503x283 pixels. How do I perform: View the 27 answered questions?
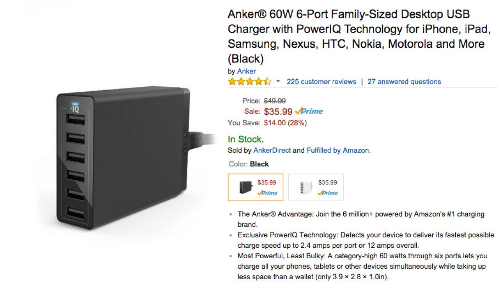(x=404, y=82)
